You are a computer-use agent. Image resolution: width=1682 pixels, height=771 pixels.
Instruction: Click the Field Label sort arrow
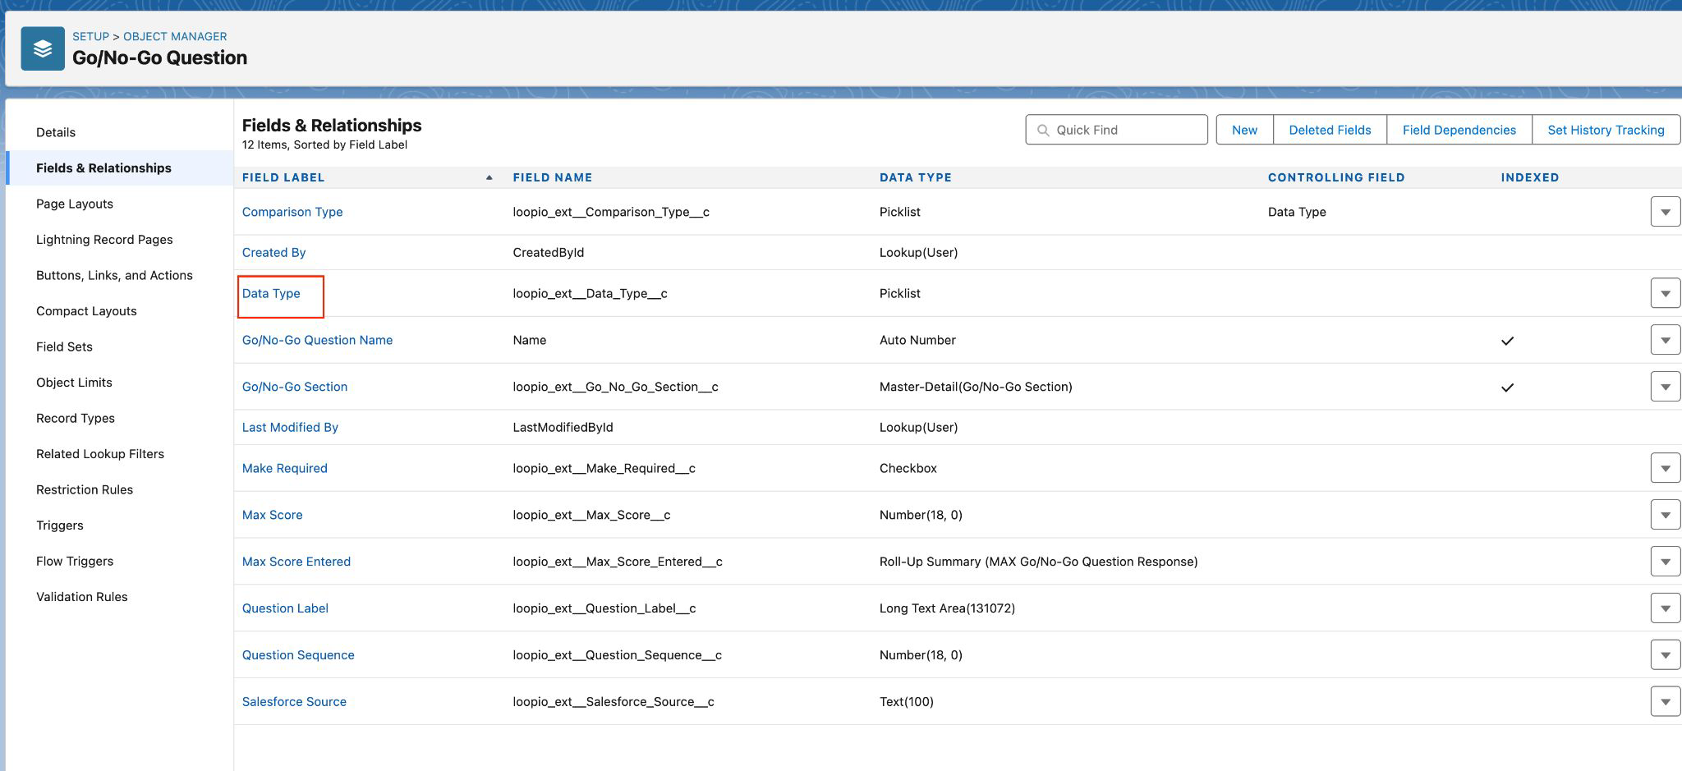coord(489,177)
